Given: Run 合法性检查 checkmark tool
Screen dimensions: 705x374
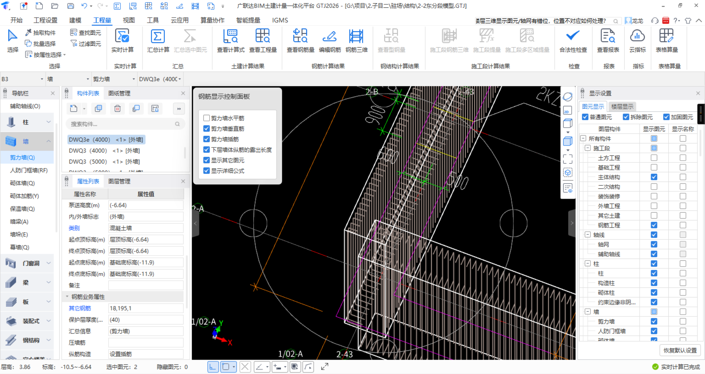Looking at the screenshot, I should [x=573, y=41].
